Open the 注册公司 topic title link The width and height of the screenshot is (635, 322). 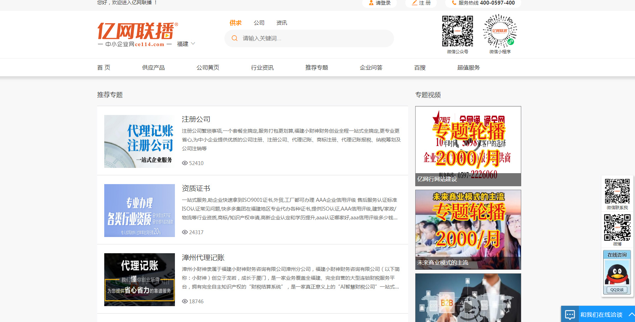(x=196, y=120)
